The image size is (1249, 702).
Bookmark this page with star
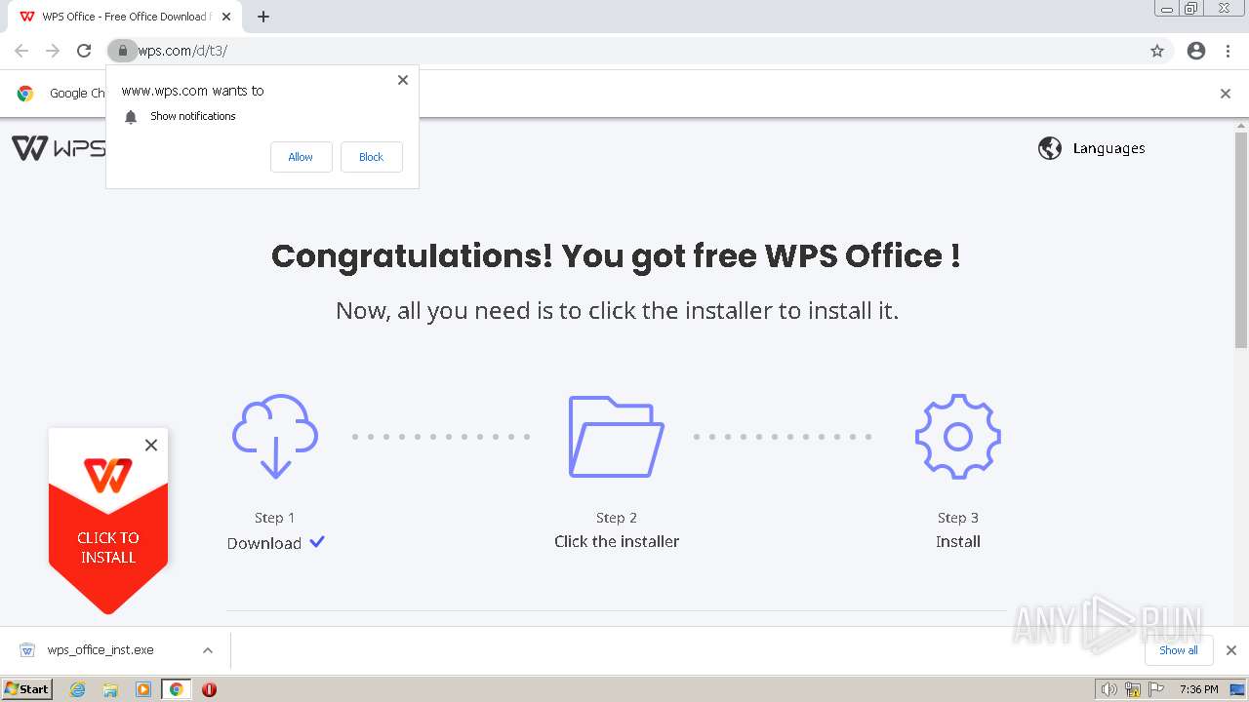pos(1157,51)
